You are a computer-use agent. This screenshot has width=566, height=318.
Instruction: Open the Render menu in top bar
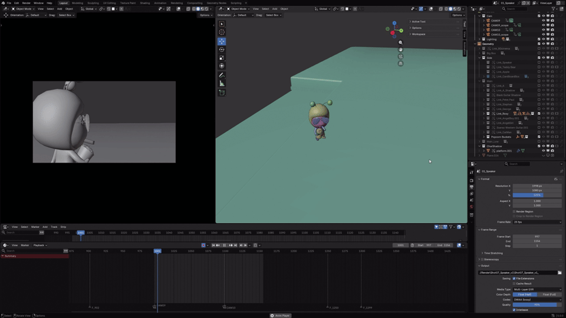pyautogui.click(x=27, y=3)
